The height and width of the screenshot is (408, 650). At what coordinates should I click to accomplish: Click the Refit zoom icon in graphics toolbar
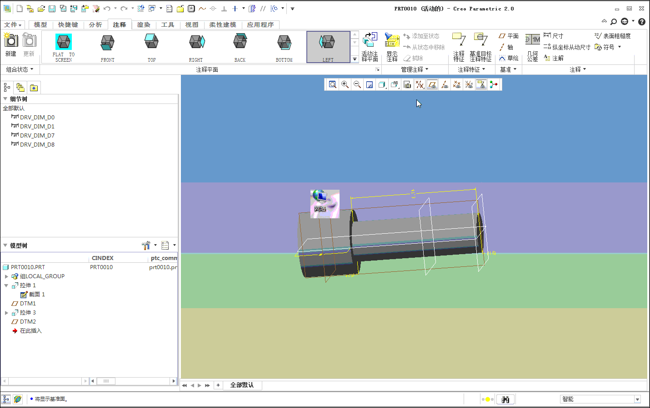333,84
